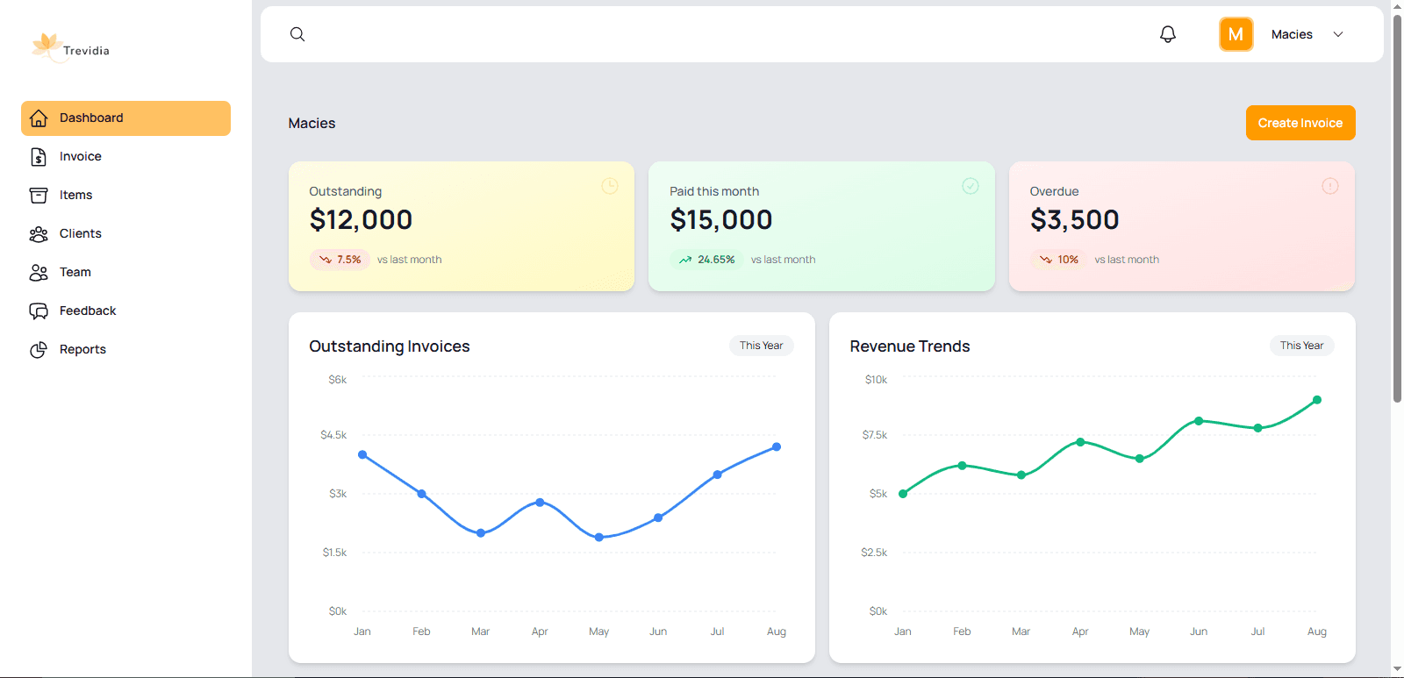Click the orange M profile avatar
Screen dimensions: 1404x678
(1236, 34)
